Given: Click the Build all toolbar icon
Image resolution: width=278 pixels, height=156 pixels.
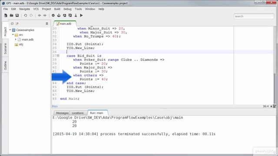Looking at the screenshot, I should 65,16.
